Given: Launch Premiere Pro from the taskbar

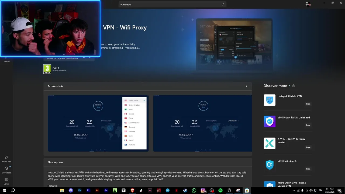Looking at the screenshot, I should pyautogui.click(x=88, y=190).
